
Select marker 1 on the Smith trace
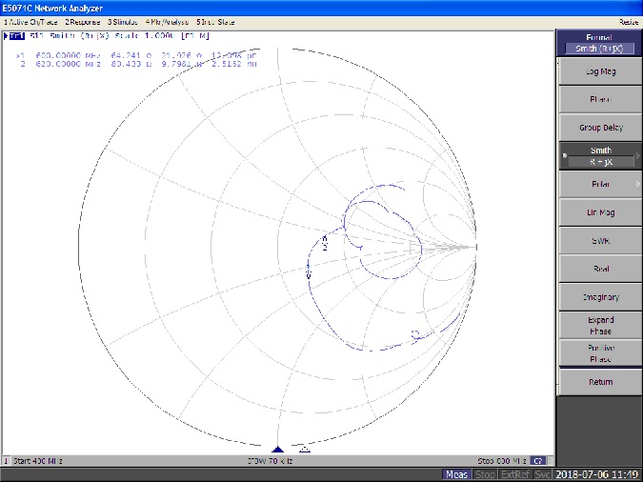coord(309,271)
